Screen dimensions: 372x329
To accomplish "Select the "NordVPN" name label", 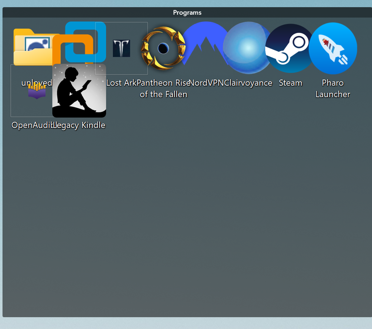I will tap(206, 83).
